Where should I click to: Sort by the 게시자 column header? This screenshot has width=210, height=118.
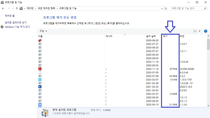click(x=109, y=36)
